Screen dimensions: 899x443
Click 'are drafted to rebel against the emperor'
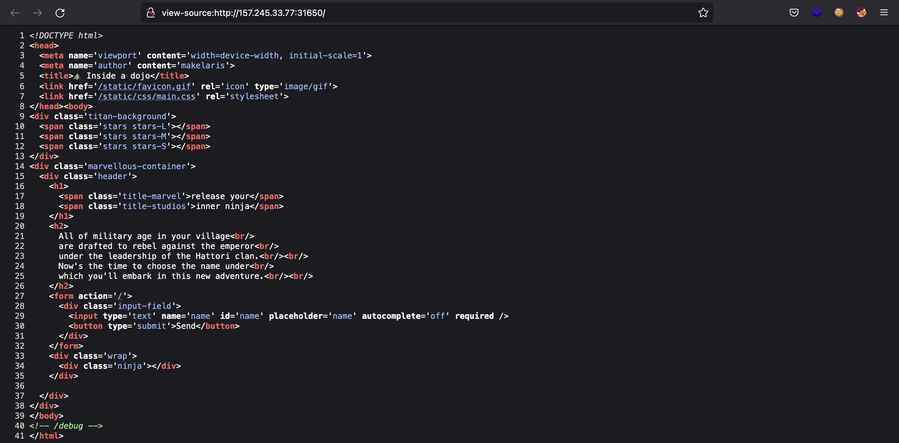click(x=156, y=246)
